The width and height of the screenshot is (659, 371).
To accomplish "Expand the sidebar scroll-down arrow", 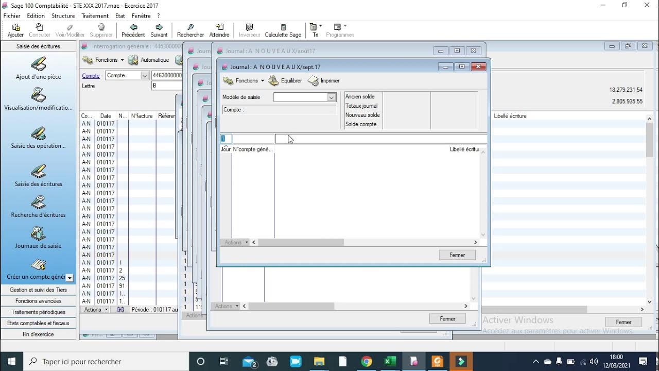I will click(70, 278).
